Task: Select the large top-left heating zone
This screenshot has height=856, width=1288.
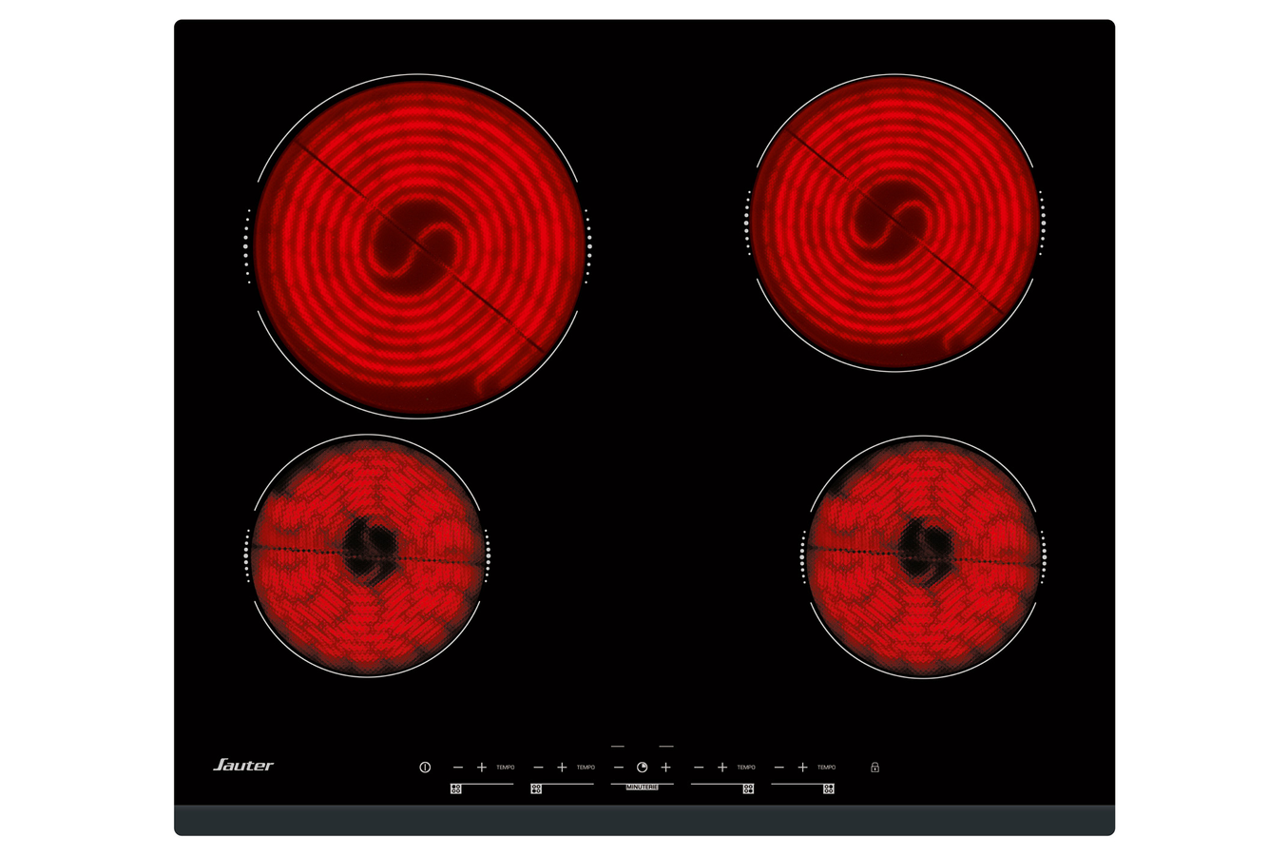Action: 417,246
